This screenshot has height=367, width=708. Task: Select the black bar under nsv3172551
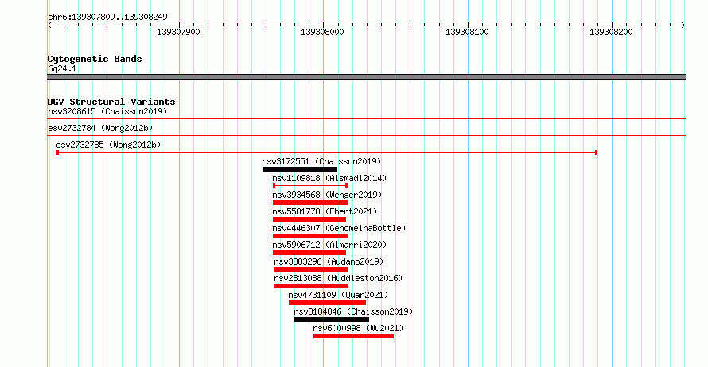coord(300,169)
